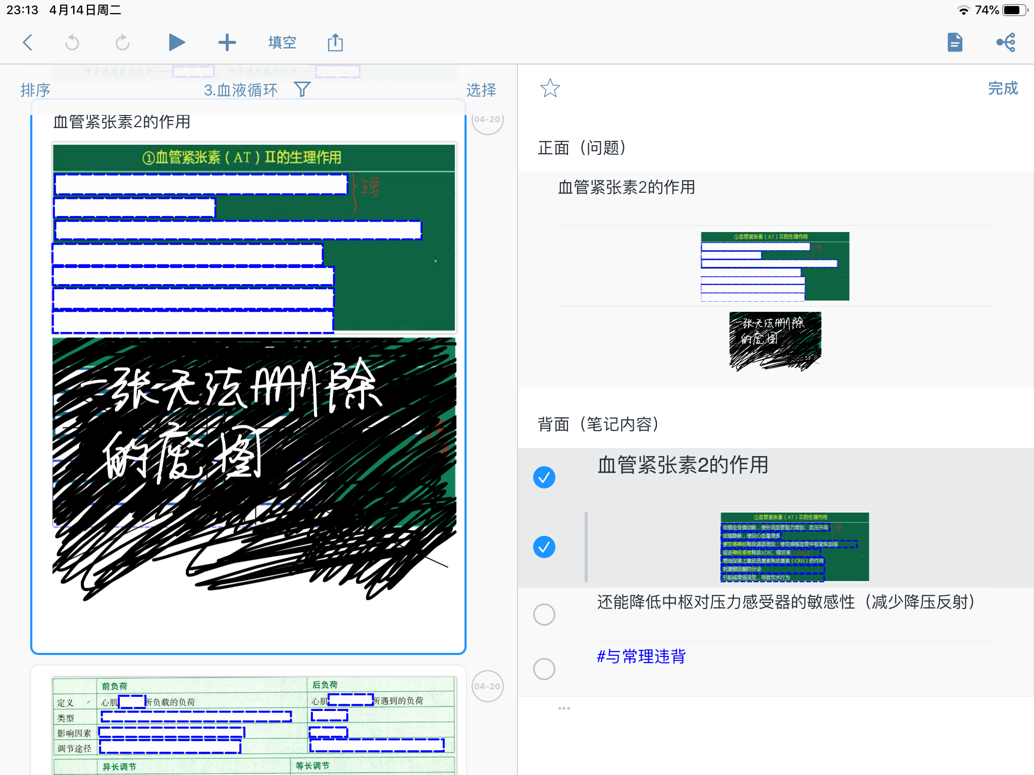Screen dimensions: 1034x775
Task: Click the 正面（问题） section header
Action: point(582,148)
